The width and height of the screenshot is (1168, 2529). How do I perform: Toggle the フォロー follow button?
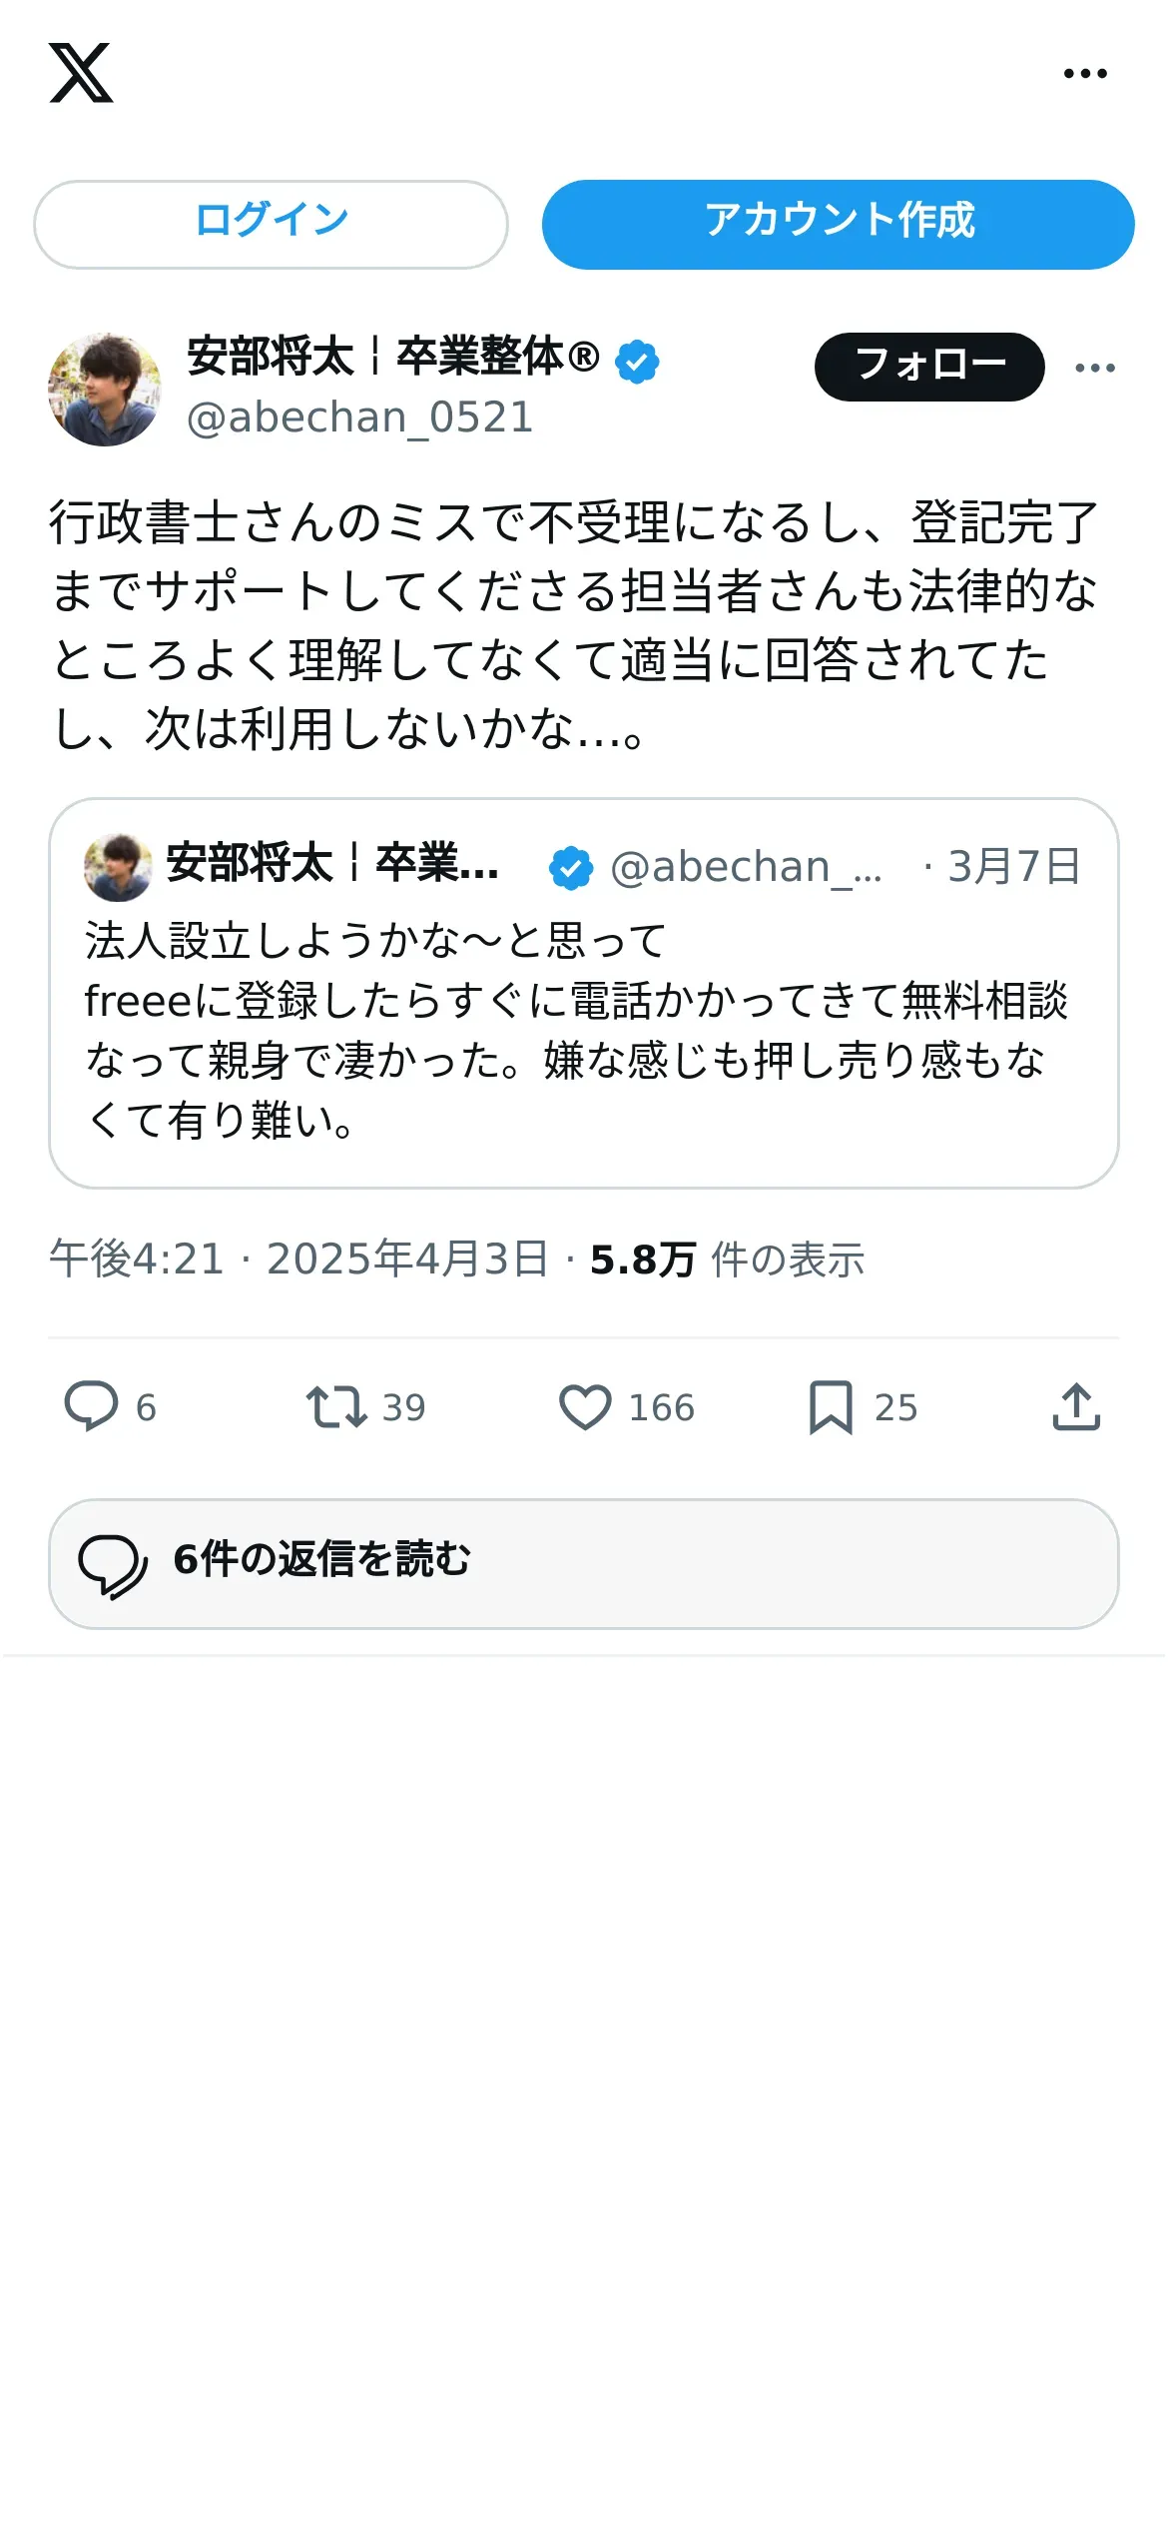[929, 367]
